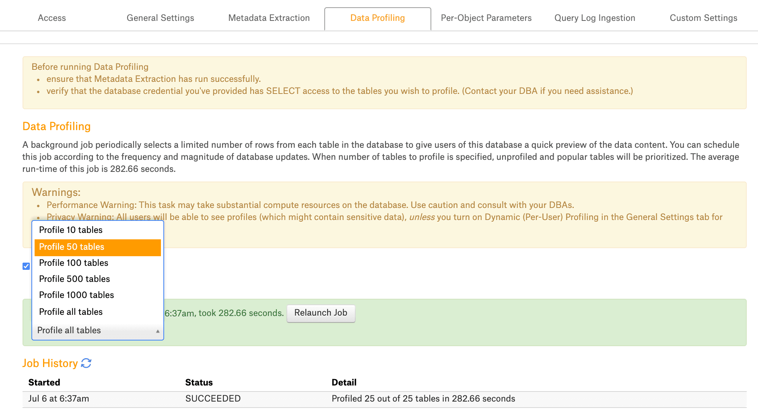Choose Profile 50 tables from the list
This screenshot has height=412, width=758.
click(x=72, y=247)
